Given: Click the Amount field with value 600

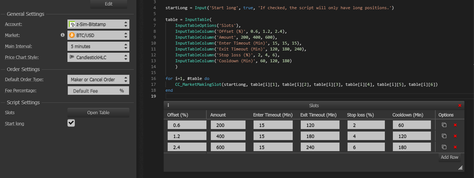Looking at the screenshot, I should 228,147.
